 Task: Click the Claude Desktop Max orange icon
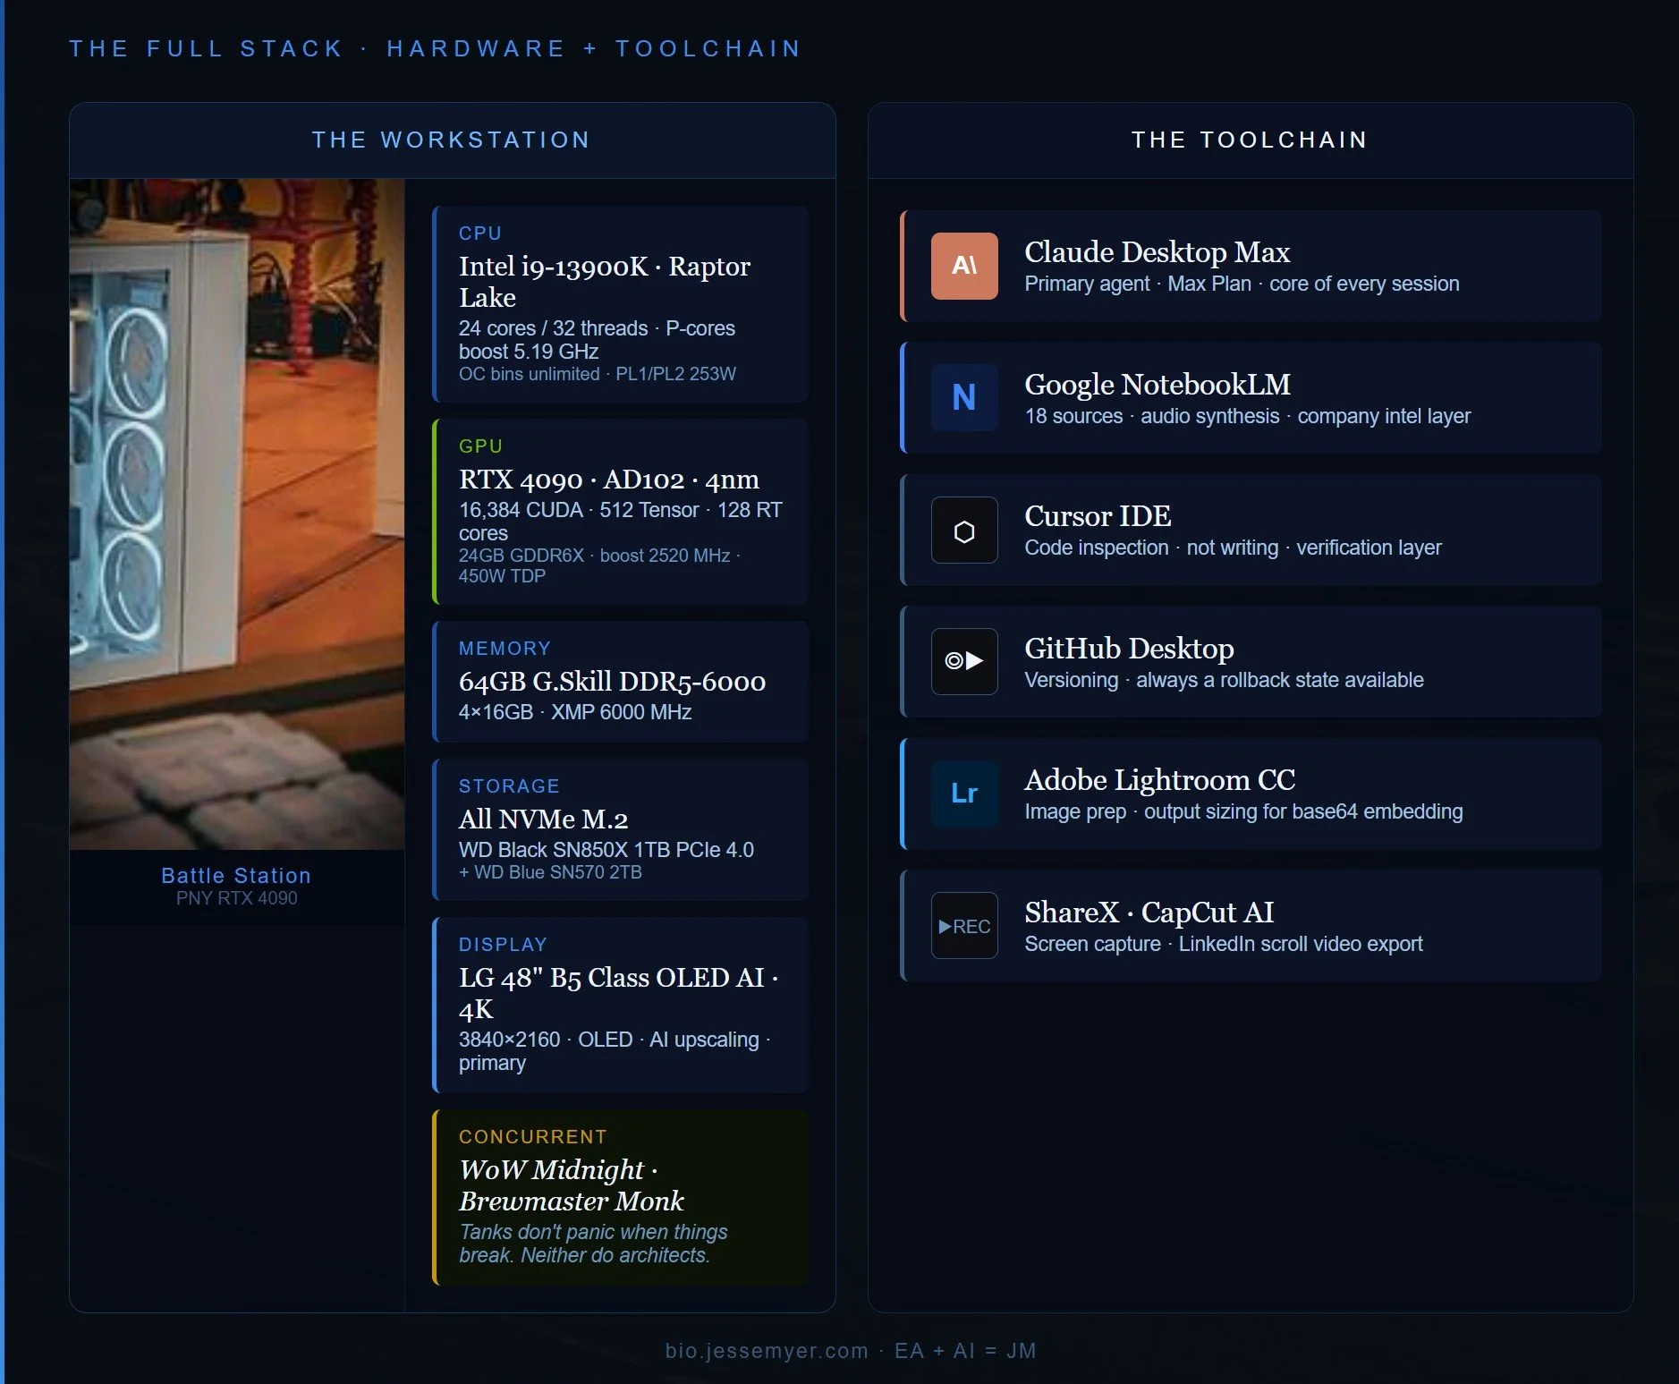964,266
